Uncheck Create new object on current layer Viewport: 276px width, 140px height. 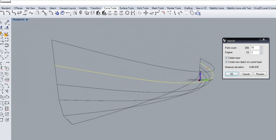(x=226, y=62)
